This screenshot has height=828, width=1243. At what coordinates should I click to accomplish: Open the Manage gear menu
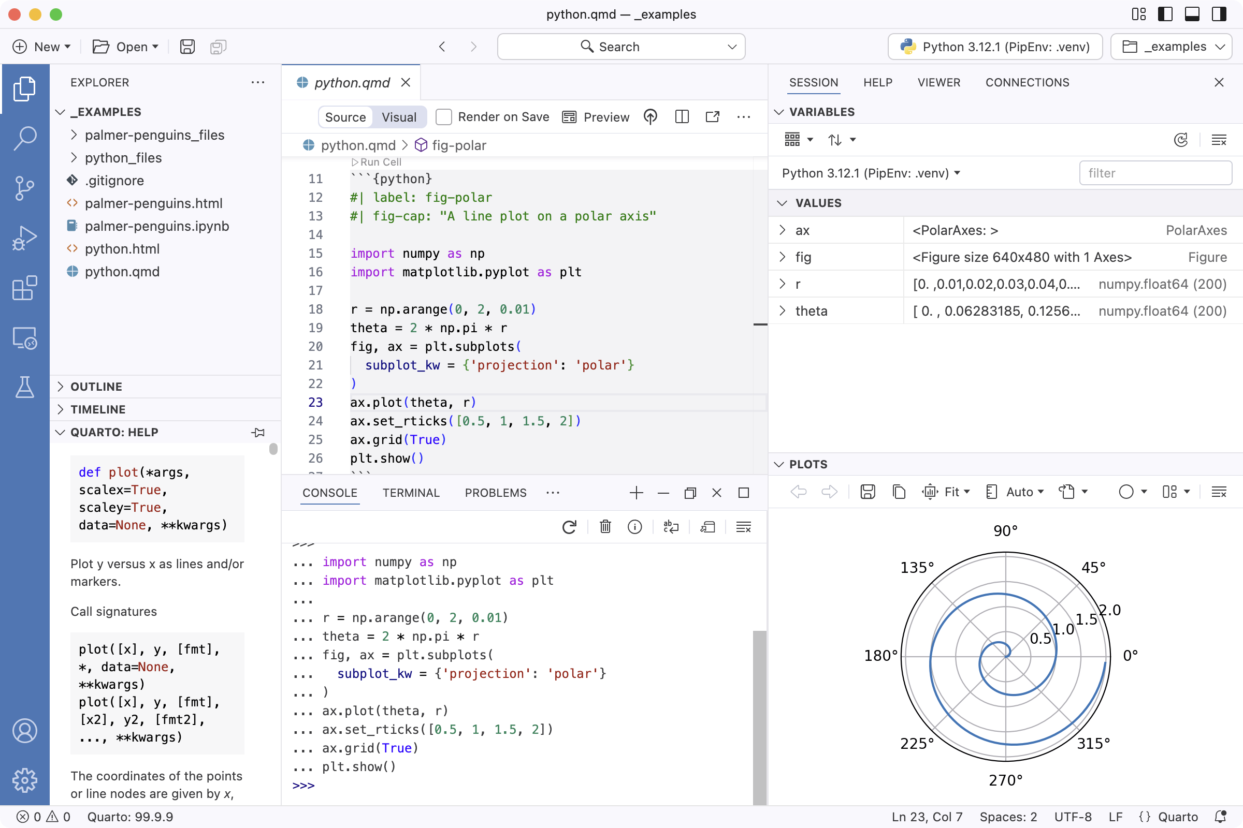[x=24, y=780]
